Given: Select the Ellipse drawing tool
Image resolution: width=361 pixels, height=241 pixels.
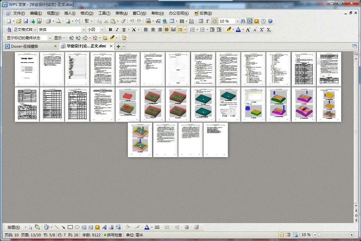Looking at the screenshot, I should [x=77, y=227].
